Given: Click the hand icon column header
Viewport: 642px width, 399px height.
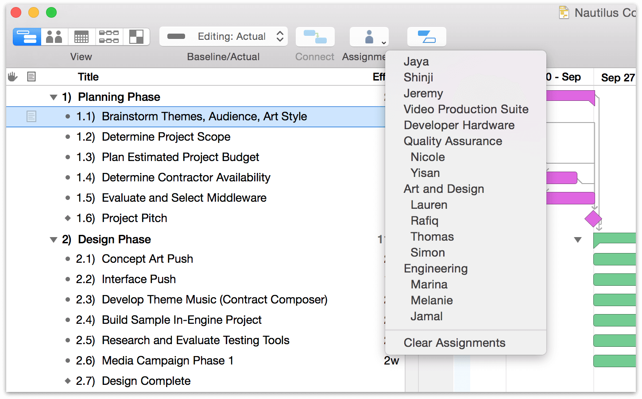Looking at the screenshot, I should 12,77.
